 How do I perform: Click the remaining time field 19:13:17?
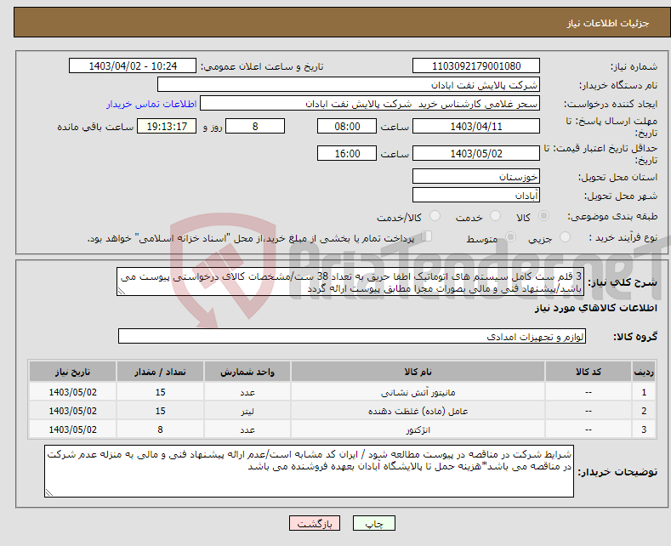[167, 126]
